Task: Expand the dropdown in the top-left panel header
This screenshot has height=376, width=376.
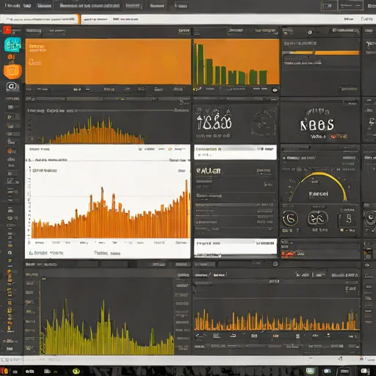Action: pos(57,31)
